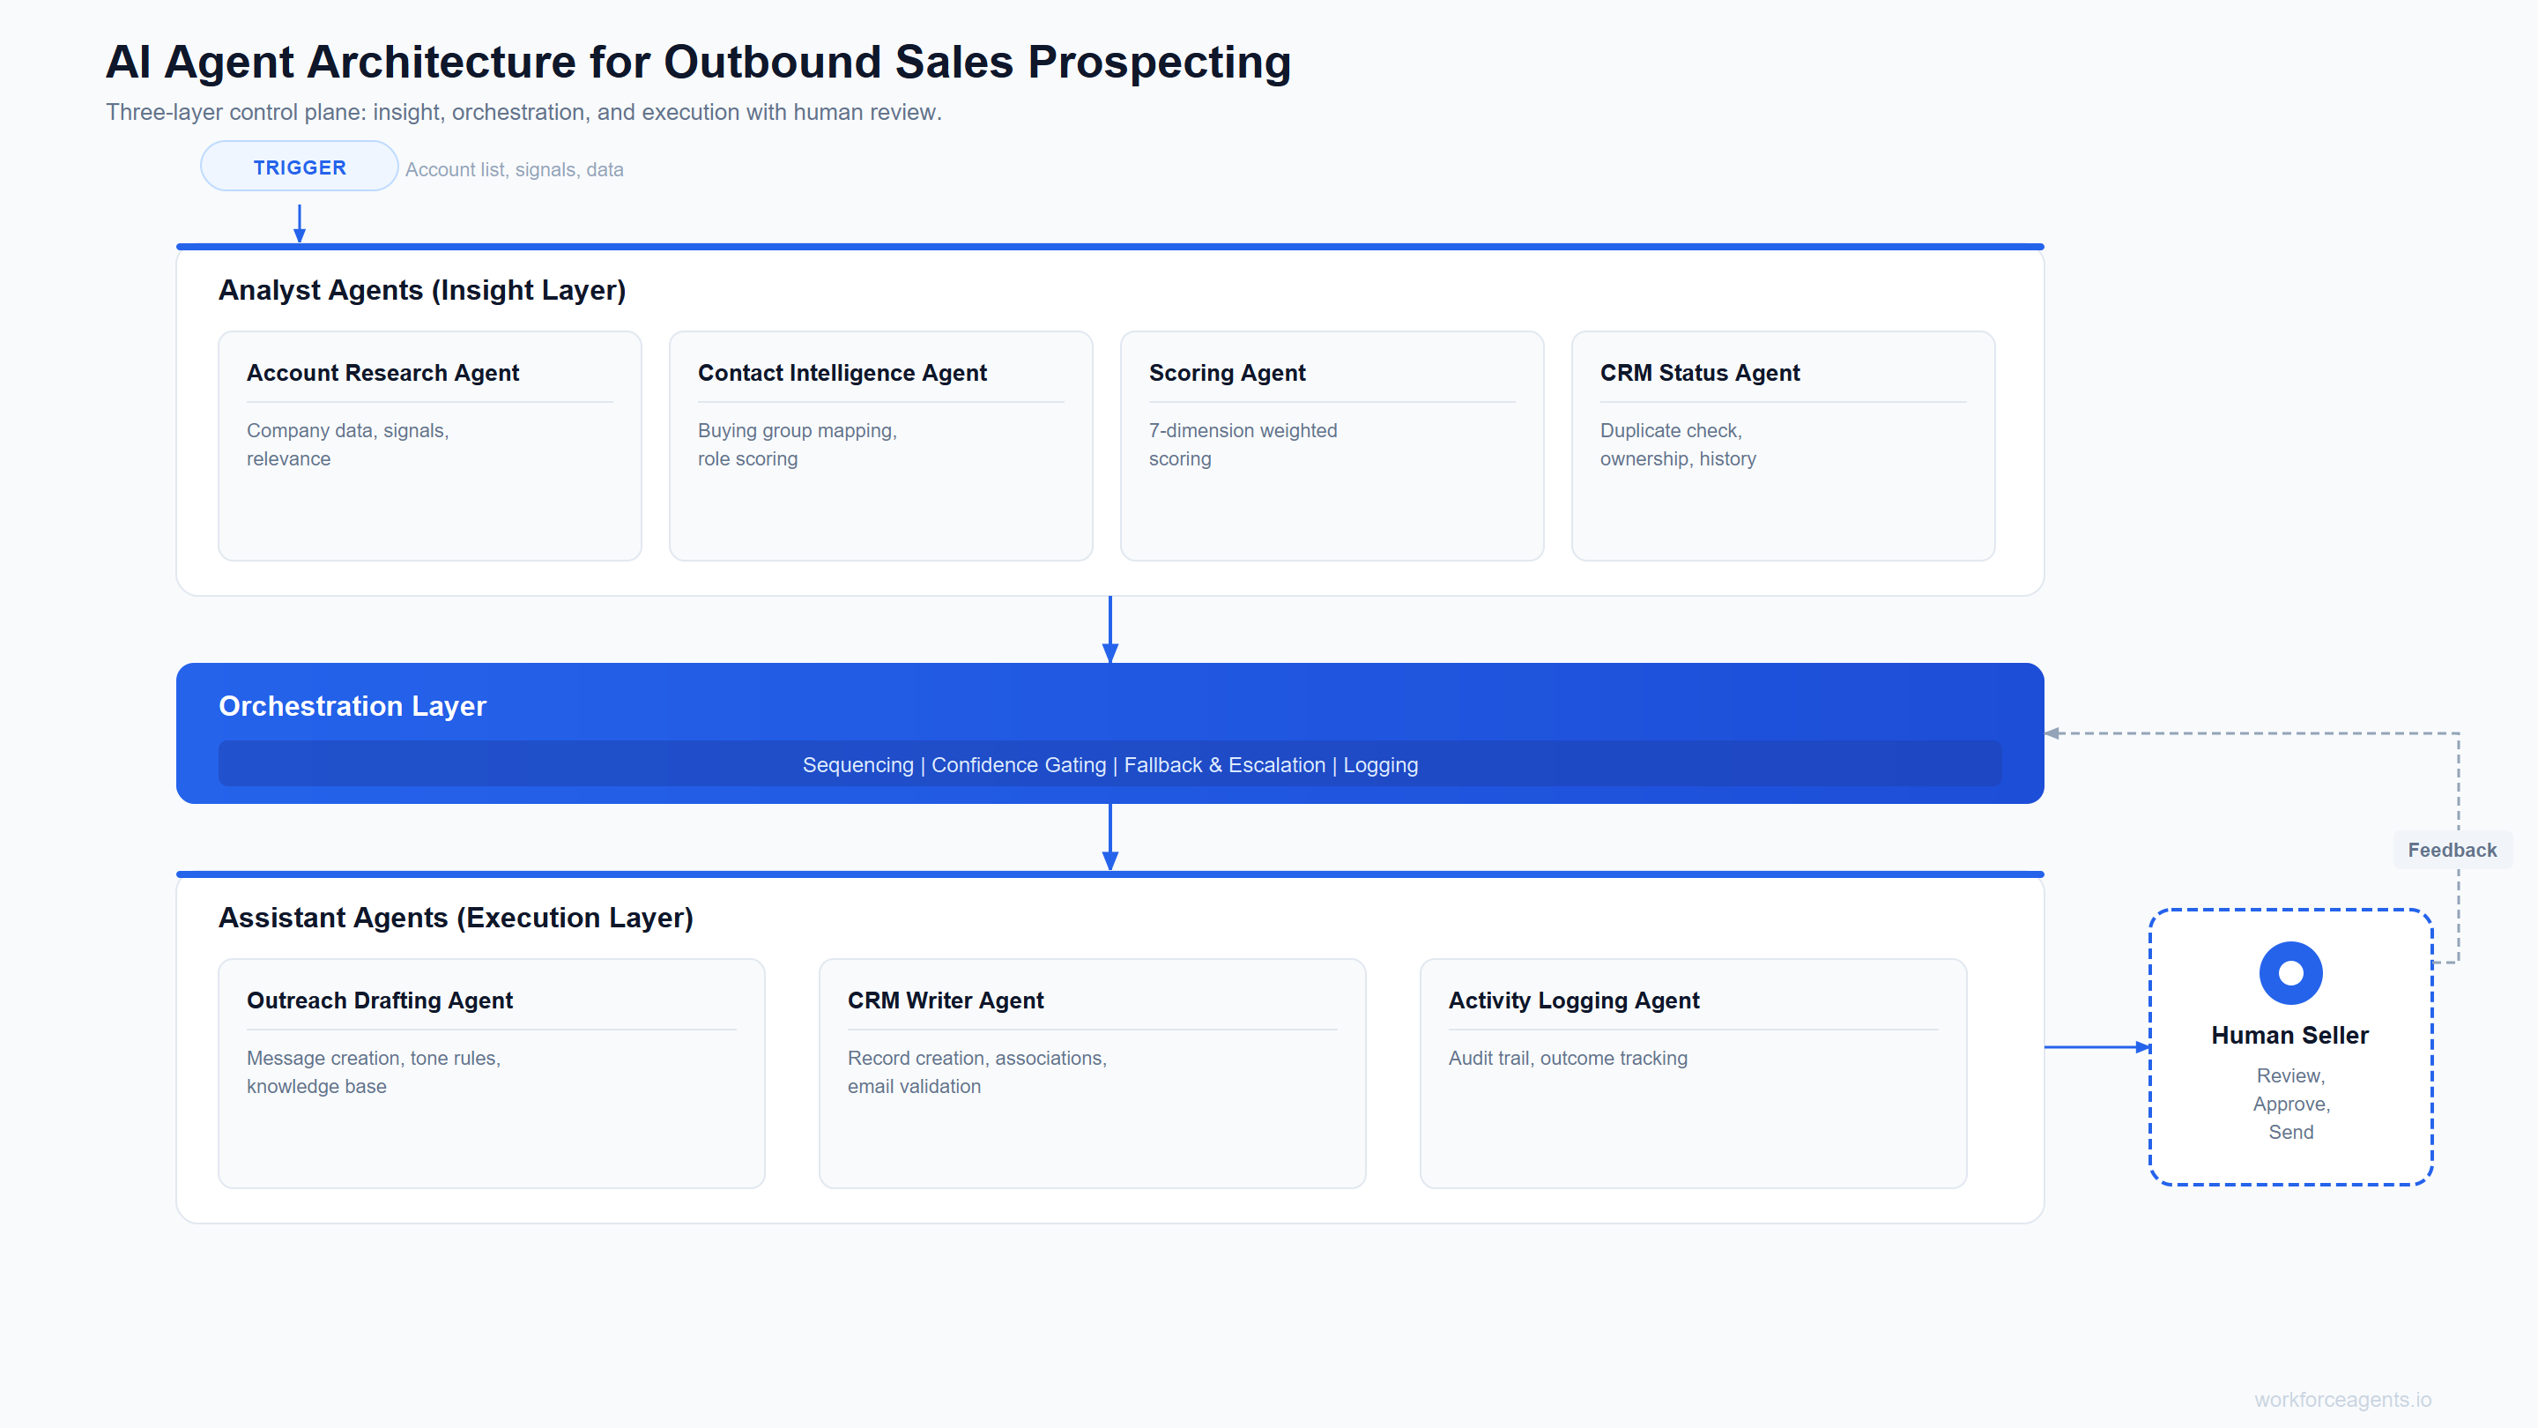Select the Account Research Agent card

[x=429, y=445]
